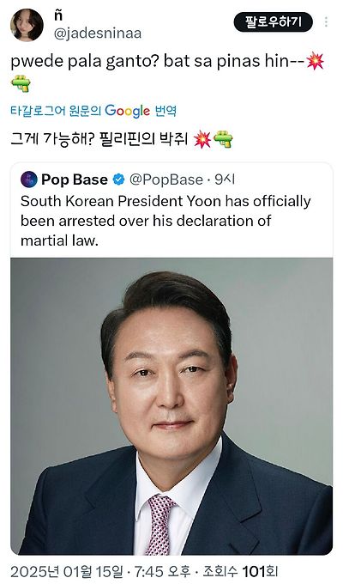Open the @PopBase handle in quoted post
Image resolution: width=343 pixels, height=584 pixels.
(x=166, y=179)
